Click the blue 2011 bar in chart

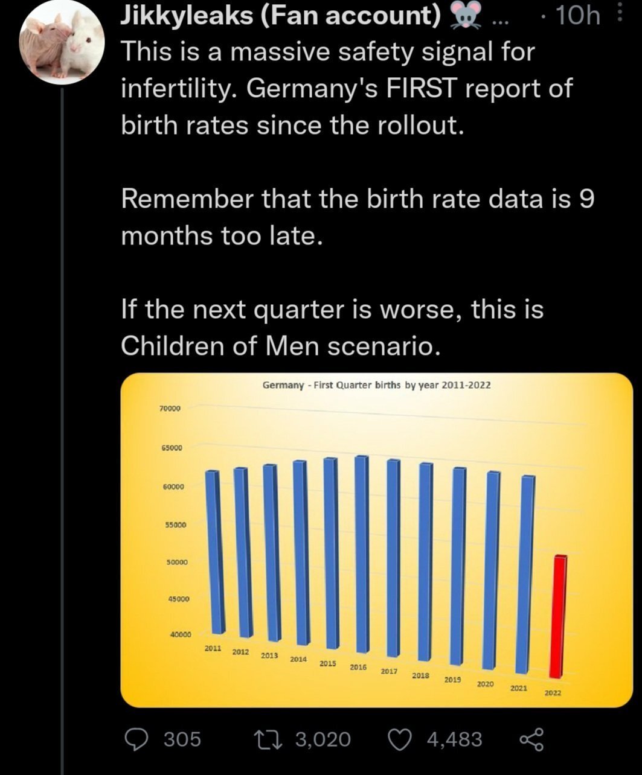[215, 552]
